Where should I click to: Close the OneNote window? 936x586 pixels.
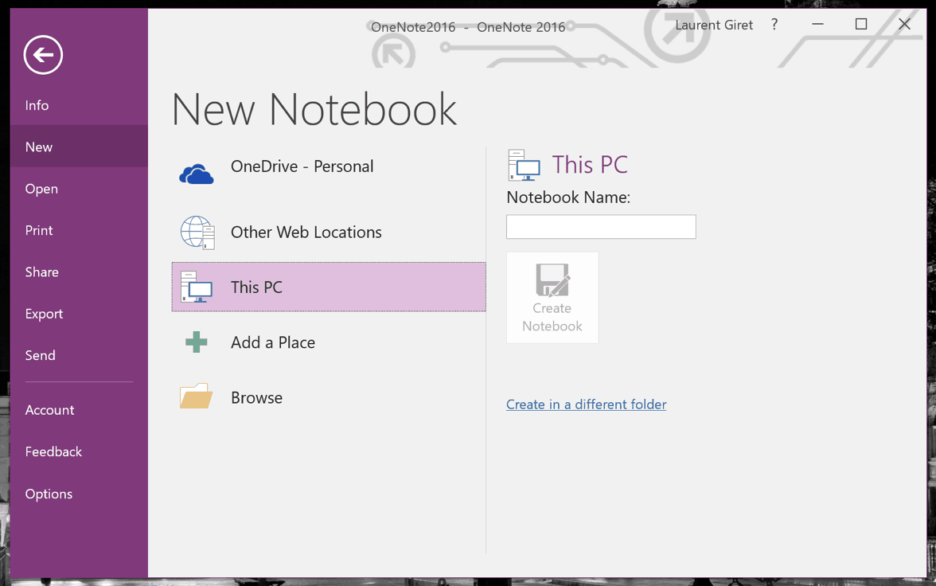(904, 25)
